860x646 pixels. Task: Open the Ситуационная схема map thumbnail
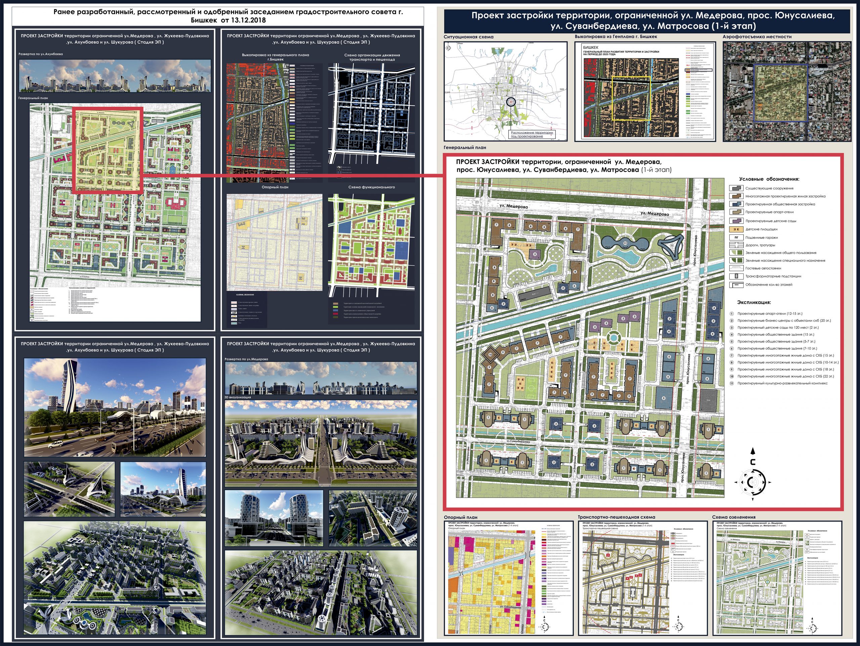click(x=506, y=91)
